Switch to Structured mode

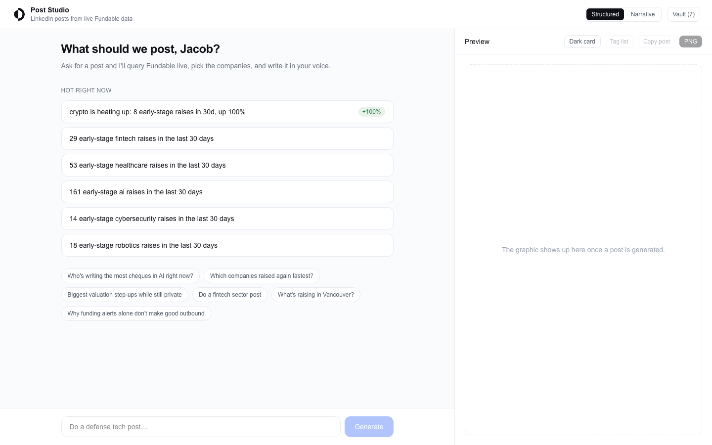tap(605, 14)
